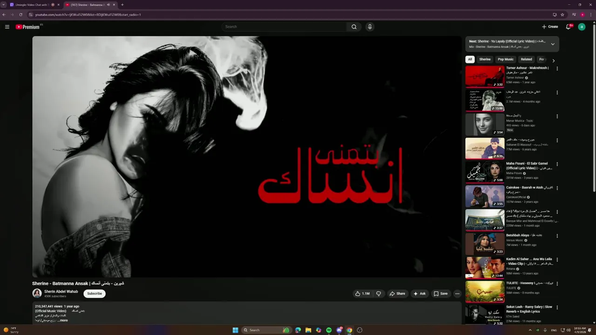Click the browser address bar URL
Viewport: 596px width, 335px height.
88,14
